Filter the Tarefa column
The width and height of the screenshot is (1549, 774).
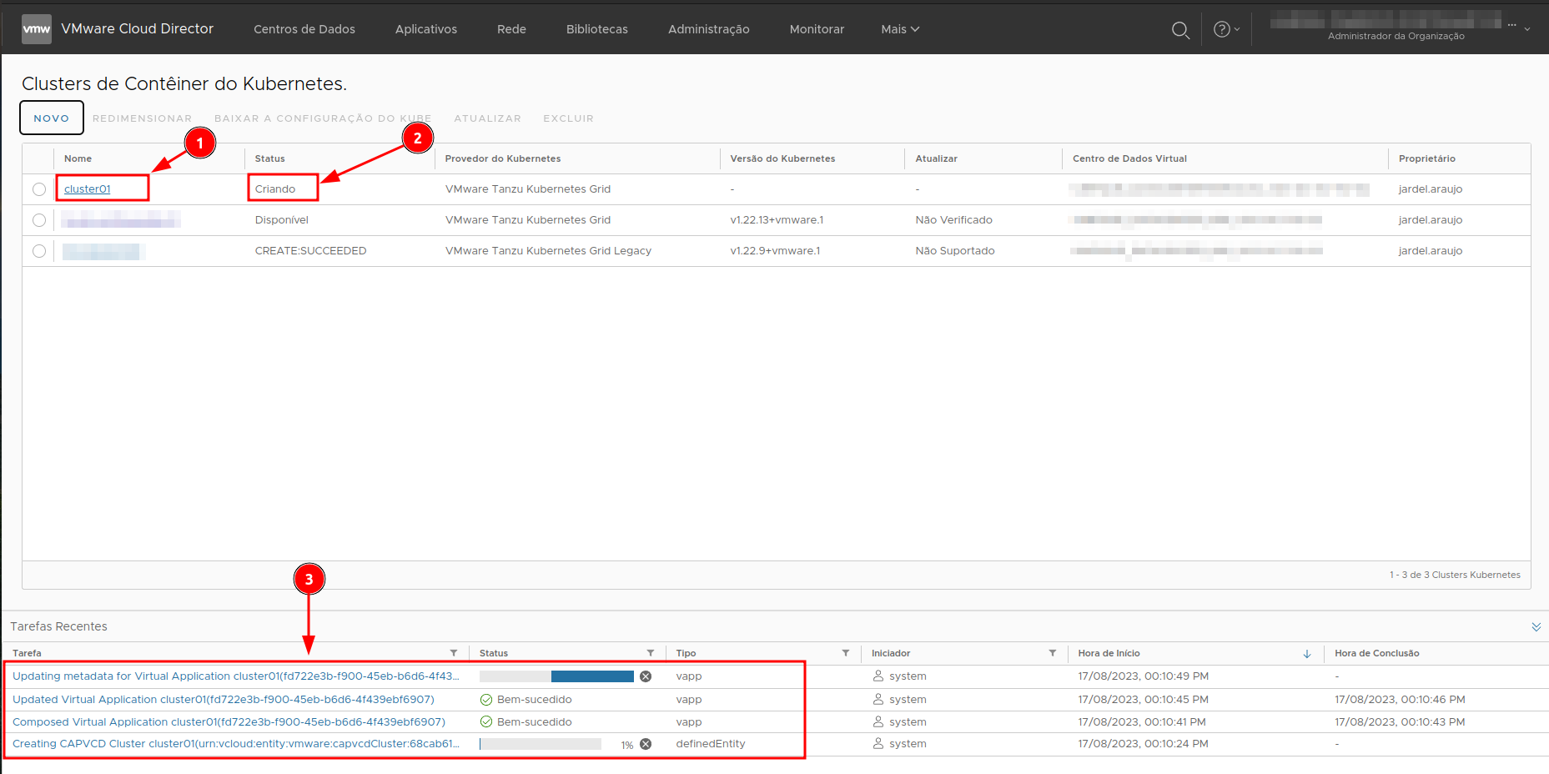point(454,653)
